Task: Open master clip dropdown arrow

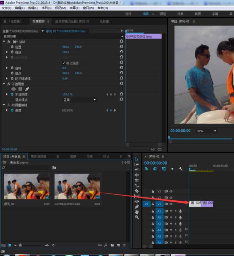Action: (43, 31)
